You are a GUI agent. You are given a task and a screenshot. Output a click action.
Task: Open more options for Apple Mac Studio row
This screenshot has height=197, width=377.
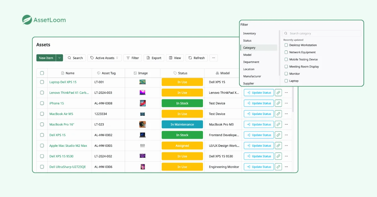coord(286,146)
